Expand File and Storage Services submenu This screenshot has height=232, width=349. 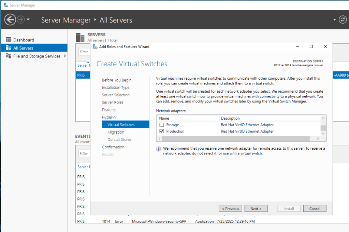coord(65,56)
